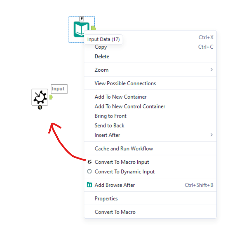The width and height of the screenshot is (251, 234).
Task: Click the Input Data (17) tooltip
Action: (x=103, y=39)
